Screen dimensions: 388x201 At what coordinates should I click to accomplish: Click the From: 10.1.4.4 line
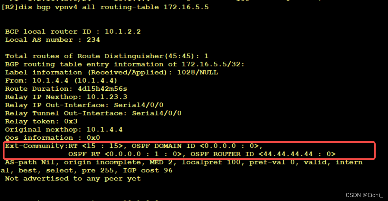pos(61,81)
